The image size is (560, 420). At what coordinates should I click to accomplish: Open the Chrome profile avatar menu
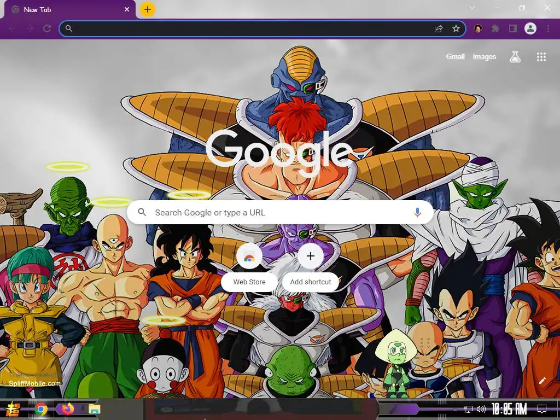click(530, 28)
